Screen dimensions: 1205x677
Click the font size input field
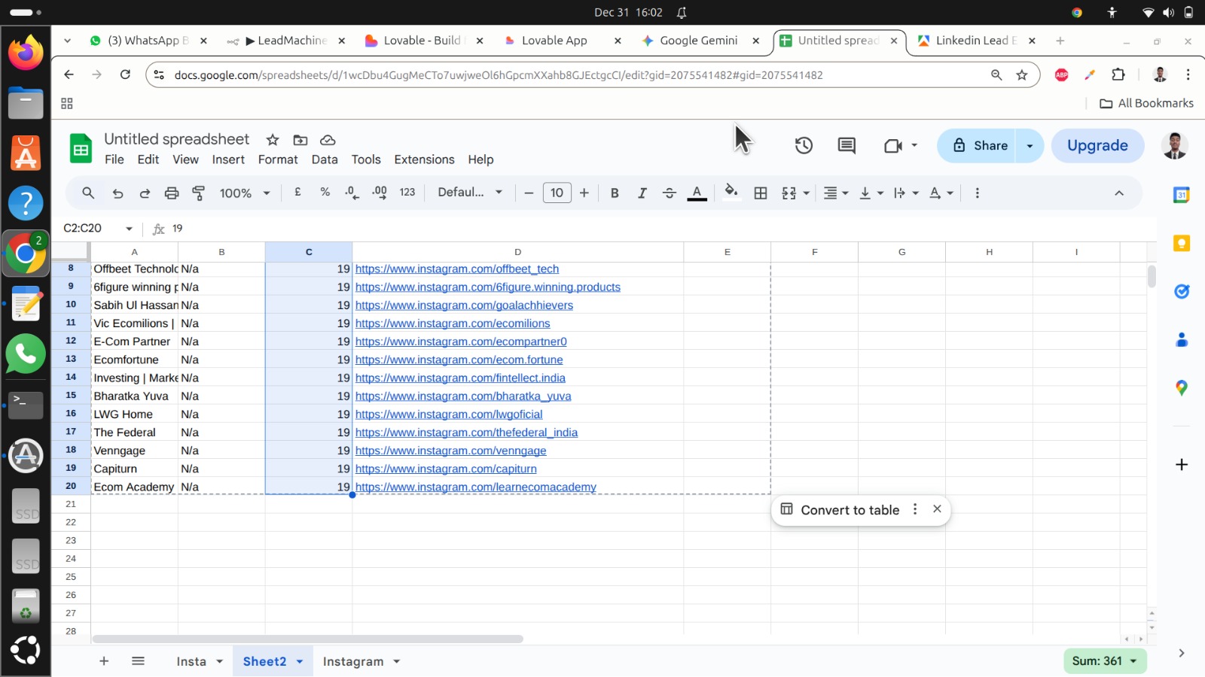coord(557,193)
